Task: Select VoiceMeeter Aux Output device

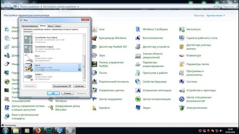Action: tap(53, 40)
